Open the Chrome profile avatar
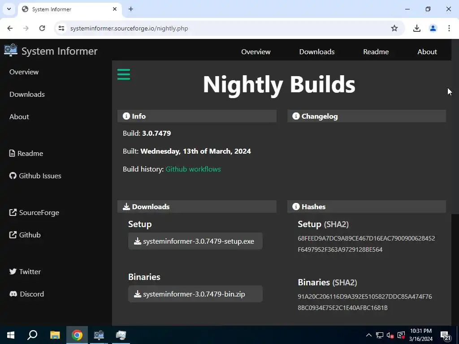 [x=433, y=28]
